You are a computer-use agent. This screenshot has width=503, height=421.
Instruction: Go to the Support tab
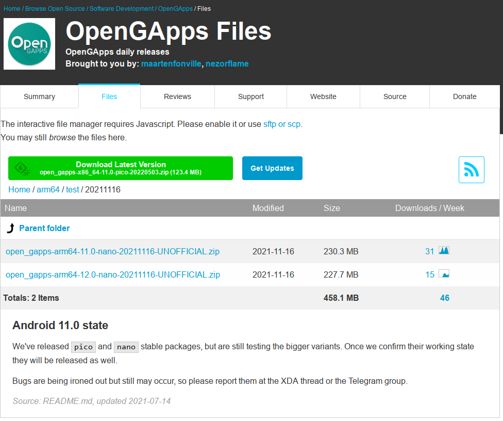pos(251,96)
